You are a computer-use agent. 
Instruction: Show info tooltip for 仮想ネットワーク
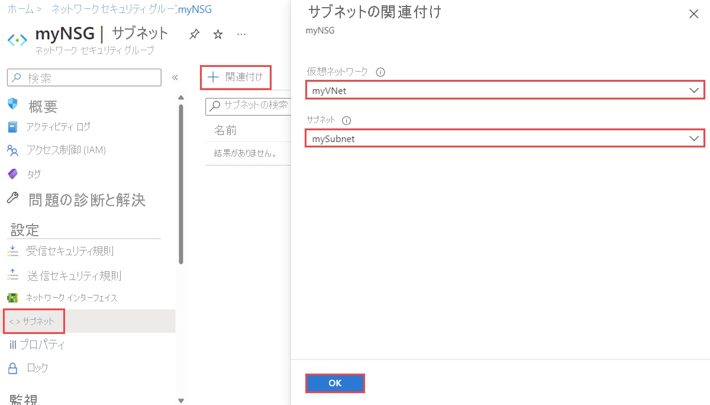tap(380, 72)
